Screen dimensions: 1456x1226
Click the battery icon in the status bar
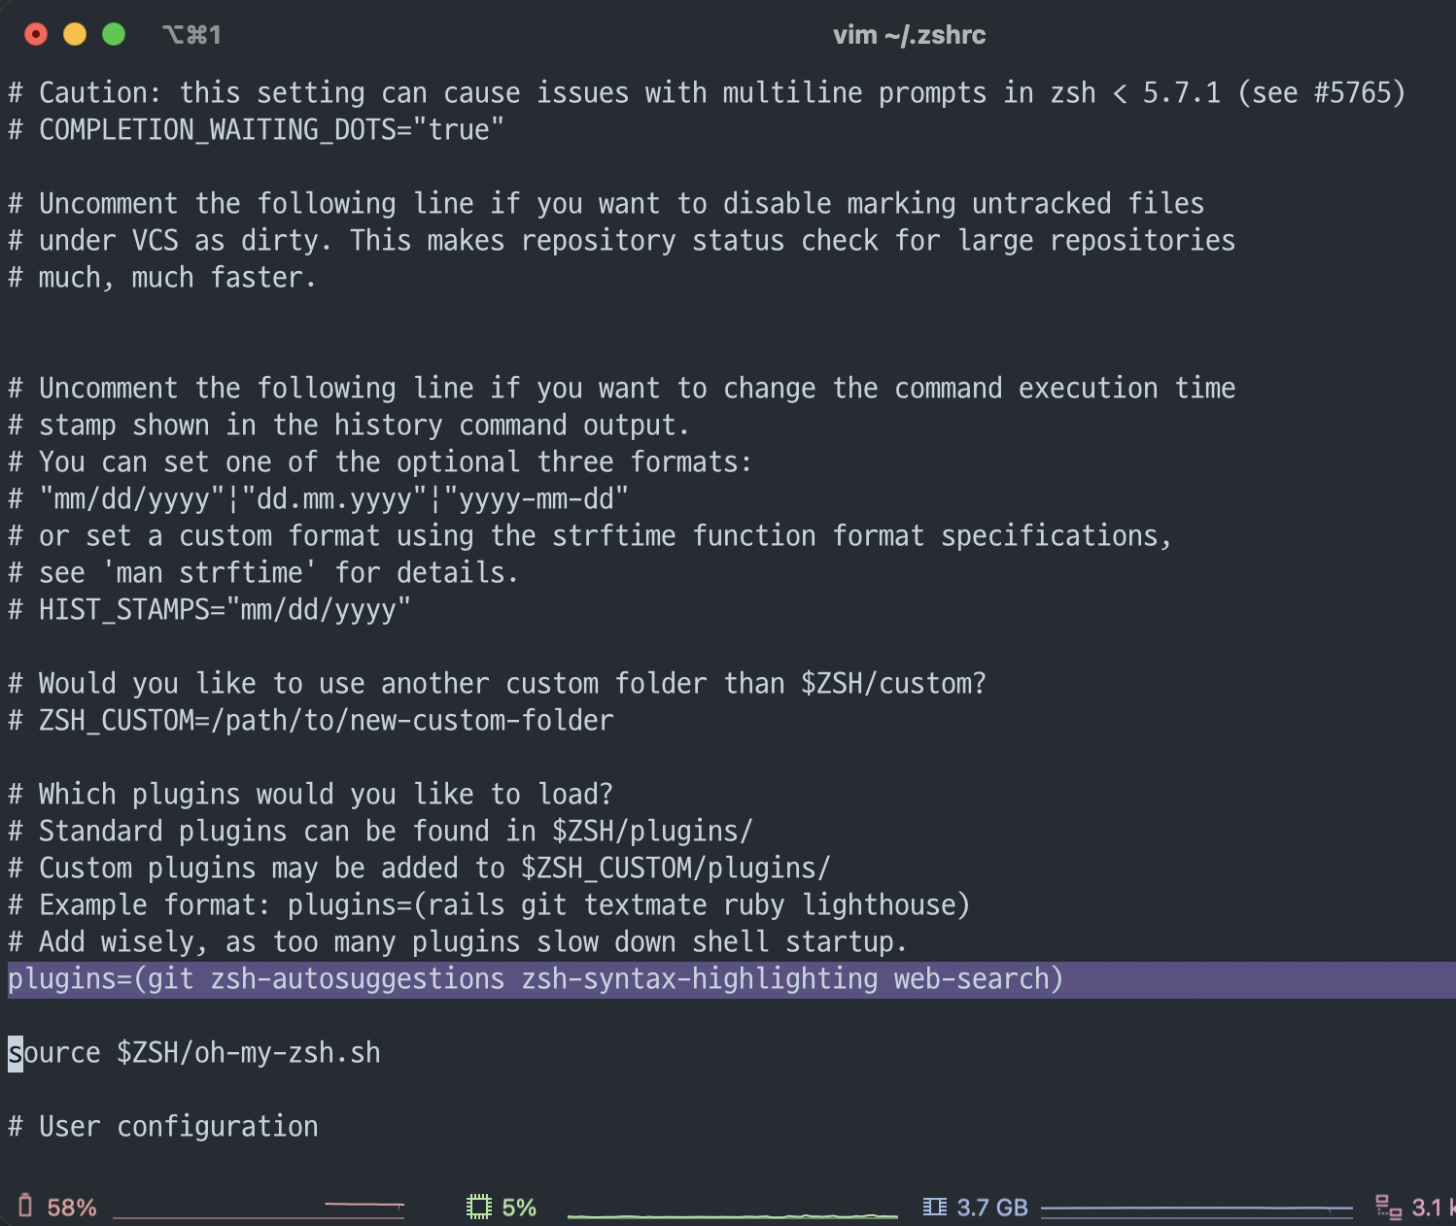point(25,1207)
